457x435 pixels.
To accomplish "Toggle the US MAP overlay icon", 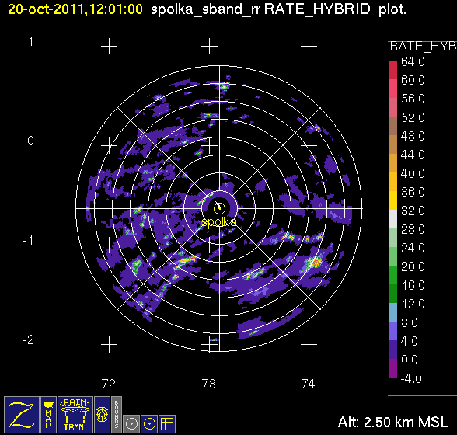I will point(48,415).
